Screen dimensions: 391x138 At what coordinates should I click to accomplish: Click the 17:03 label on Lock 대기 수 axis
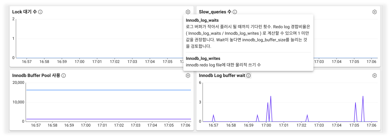pos(132,61)
